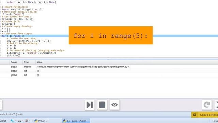Click the 'x += lx' code line
The width and height of the screenshot is (218, 123).
tap(12, 45)
